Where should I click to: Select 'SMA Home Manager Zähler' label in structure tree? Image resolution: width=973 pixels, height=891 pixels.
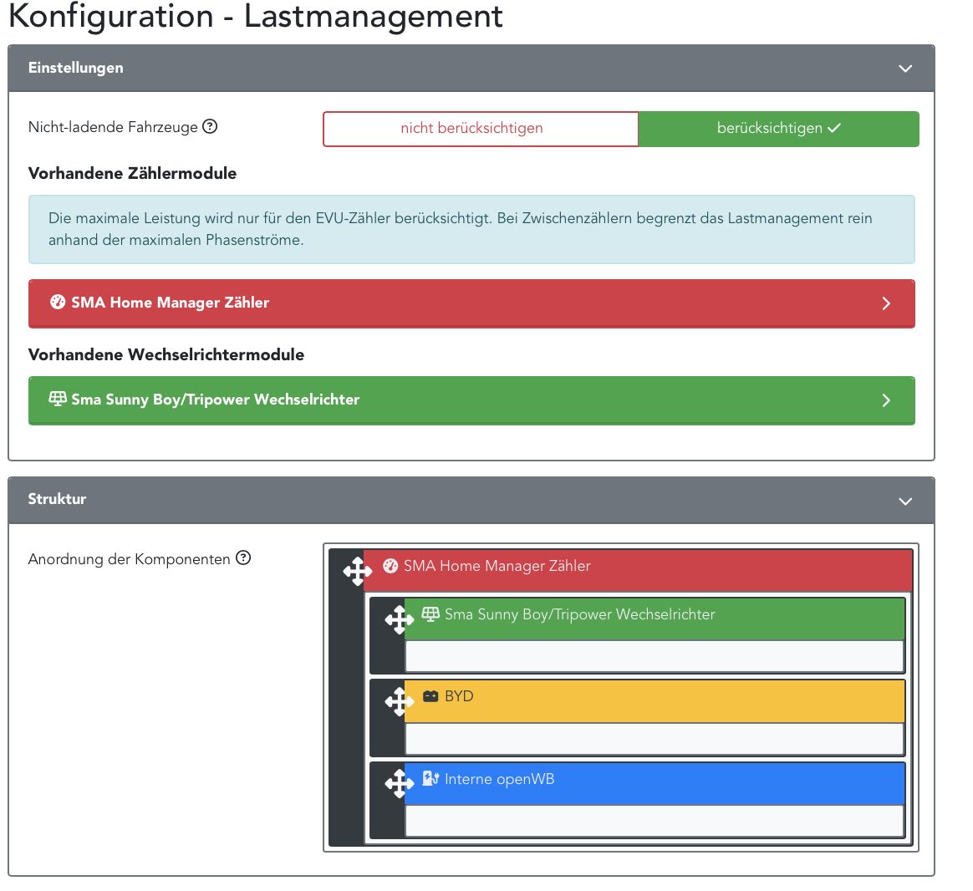(x=497, y=566)
